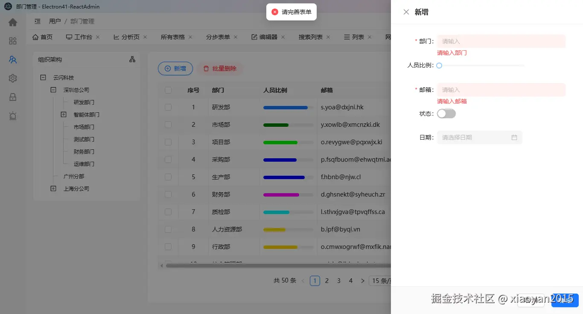The height and width of the screenshot is (314, 583).
Task: Click the calendar icon in the 日期 field
Action: click(x=514, y=137)
